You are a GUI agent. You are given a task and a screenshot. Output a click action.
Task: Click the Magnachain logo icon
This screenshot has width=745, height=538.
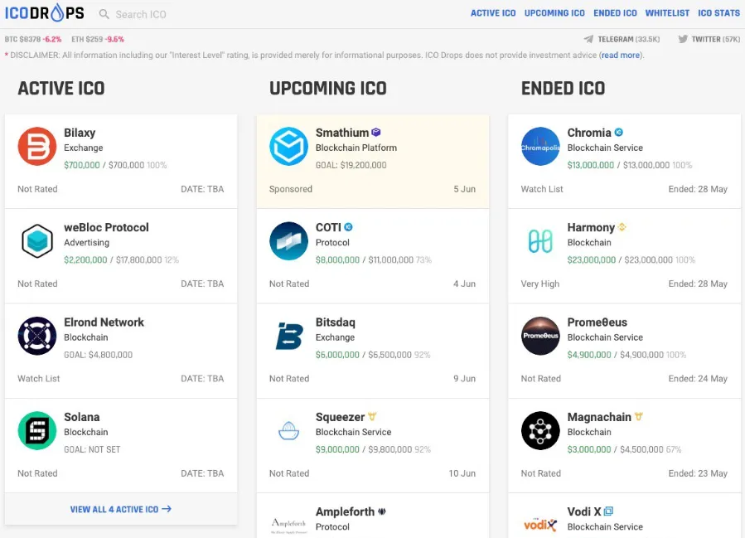tap(540, 430)
